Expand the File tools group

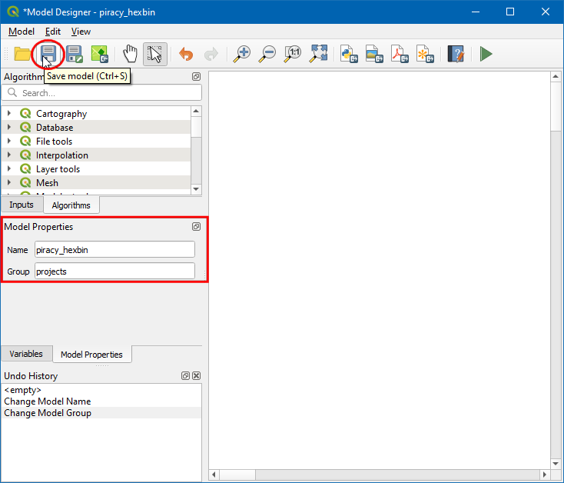pos(9,141)
